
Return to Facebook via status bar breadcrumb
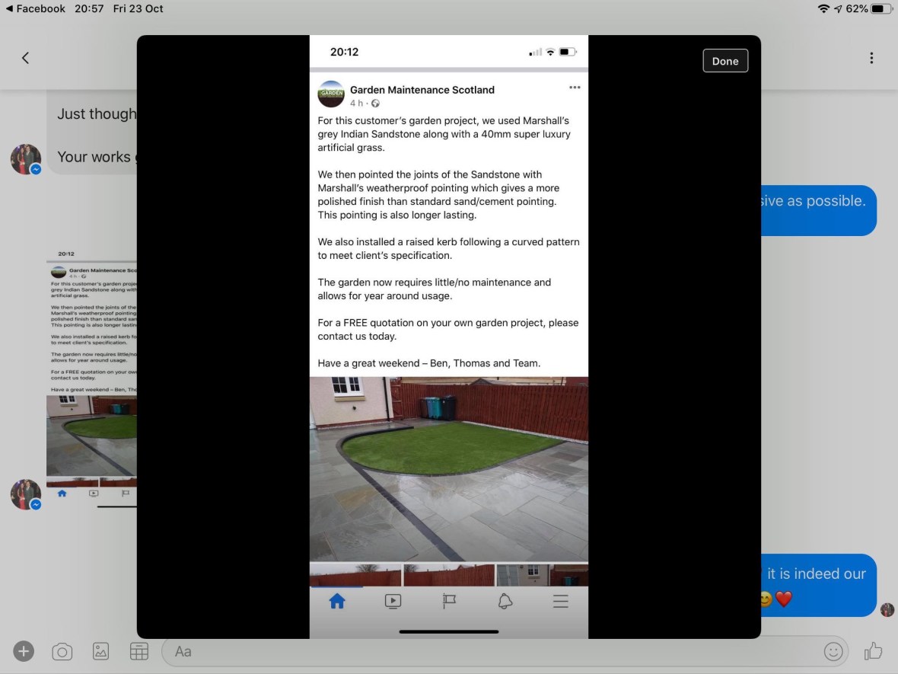pos(36,8)
